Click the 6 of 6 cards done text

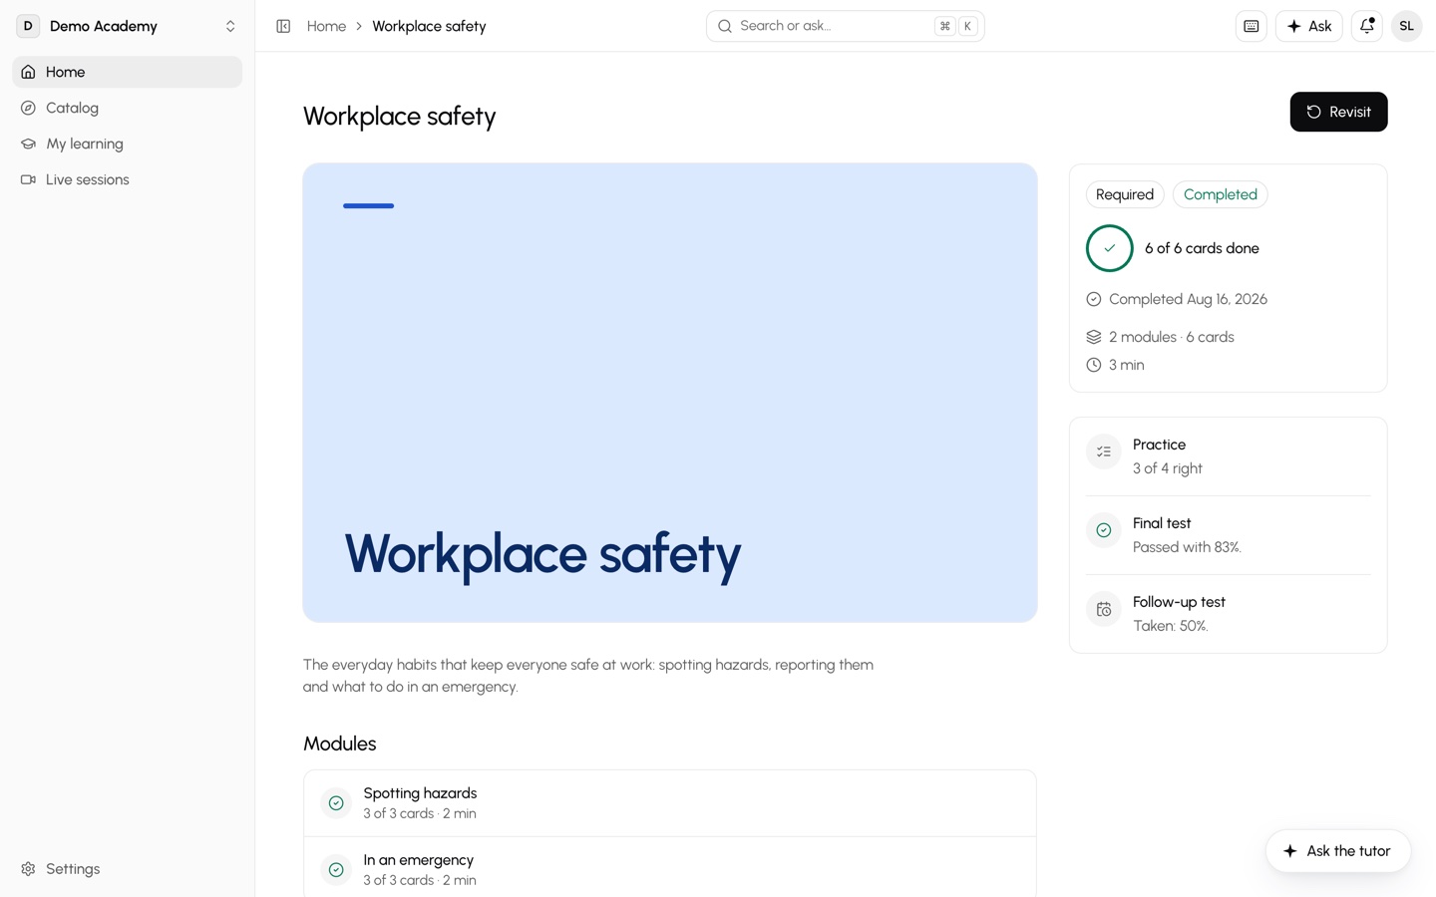[x=1202, y=248]
